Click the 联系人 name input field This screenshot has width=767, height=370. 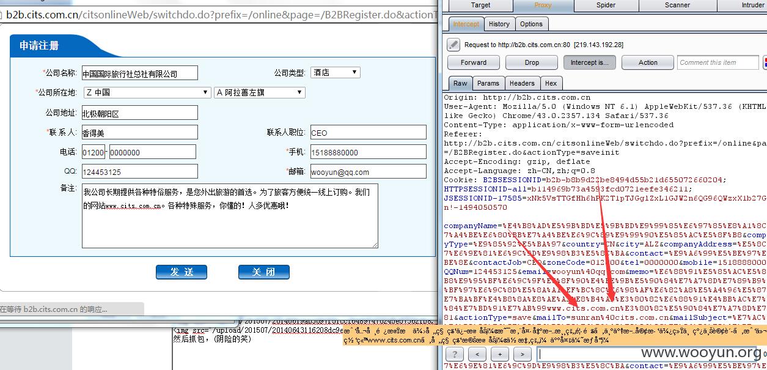(140, 132)
